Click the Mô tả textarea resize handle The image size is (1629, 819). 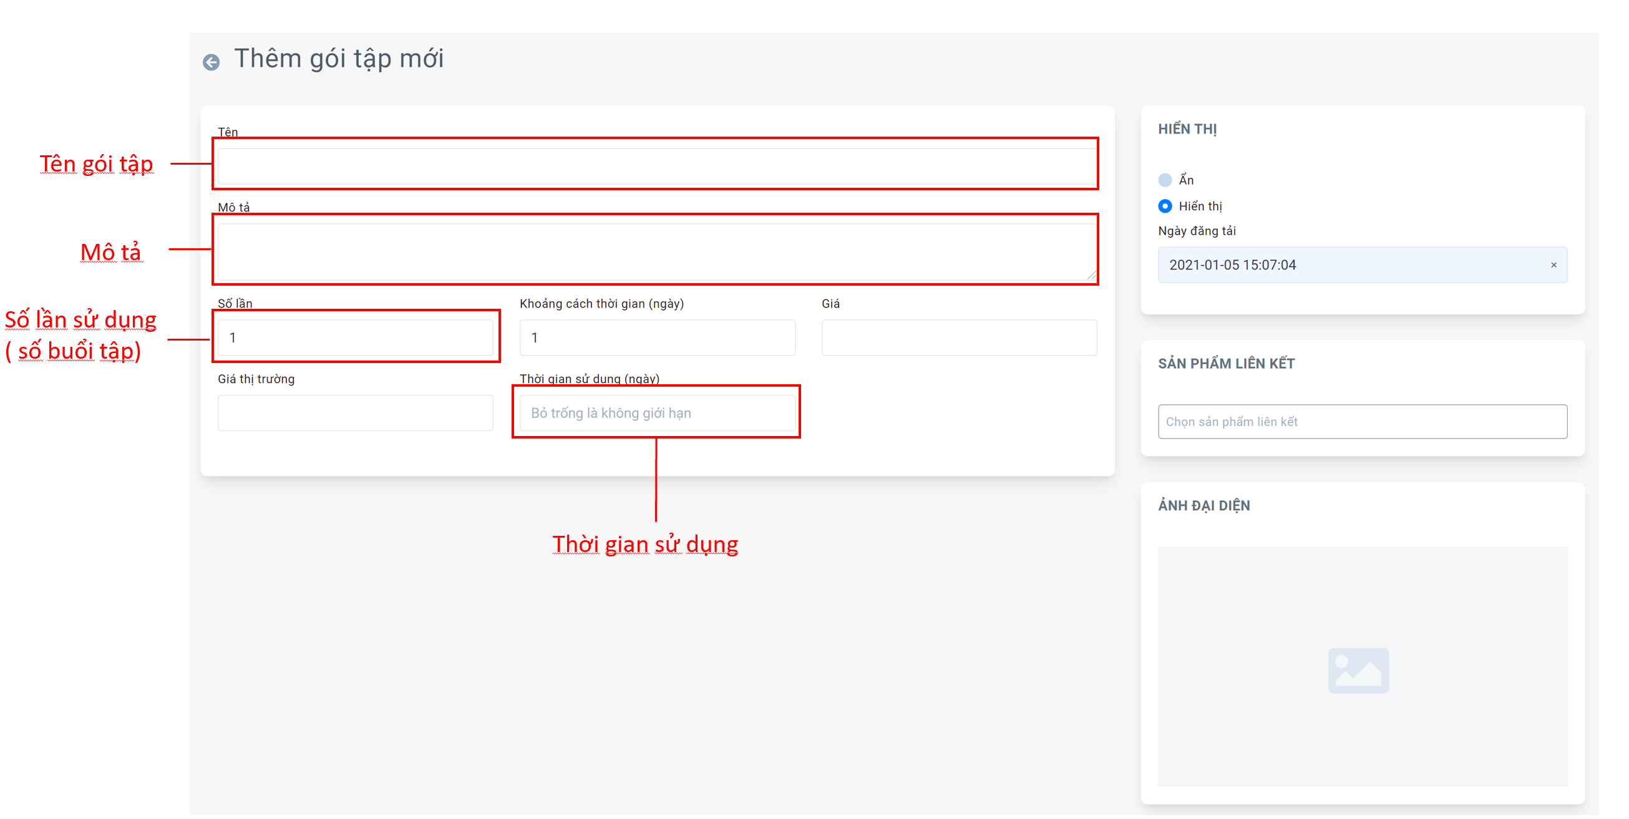(1091, 275)
